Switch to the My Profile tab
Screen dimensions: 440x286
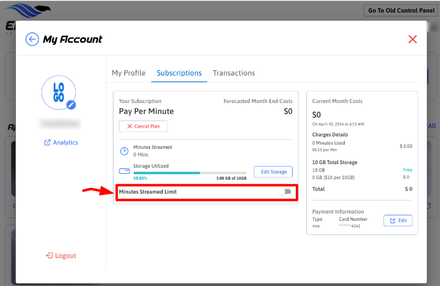tap(129, 73)
